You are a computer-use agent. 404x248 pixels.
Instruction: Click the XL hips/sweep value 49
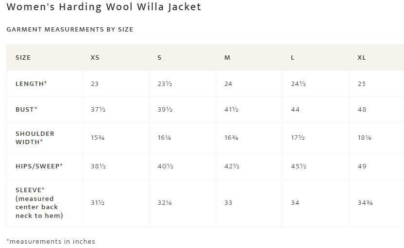pyautogui.click(x=362, y=166)
